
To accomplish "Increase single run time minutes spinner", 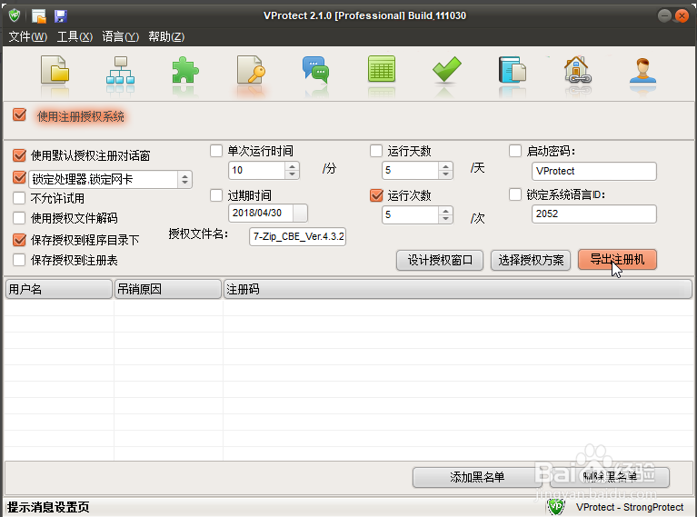I will click(x=292, y=166).
